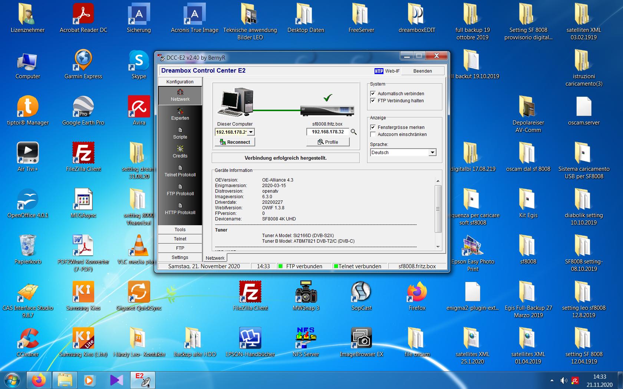Viewport: 623px width, 389px height.
Task: Open the Telnet Protokoll log
Action: pyautogui.click(x=180, y=171)
